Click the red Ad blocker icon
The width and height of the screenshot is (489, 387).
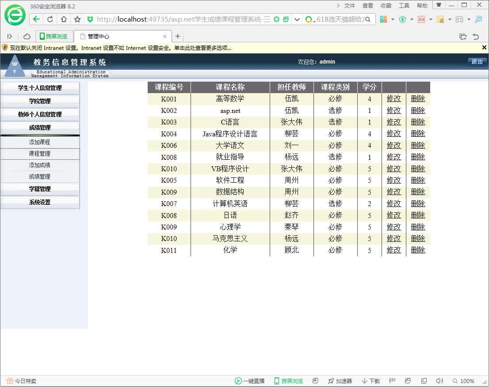click(x=421, y=19)
